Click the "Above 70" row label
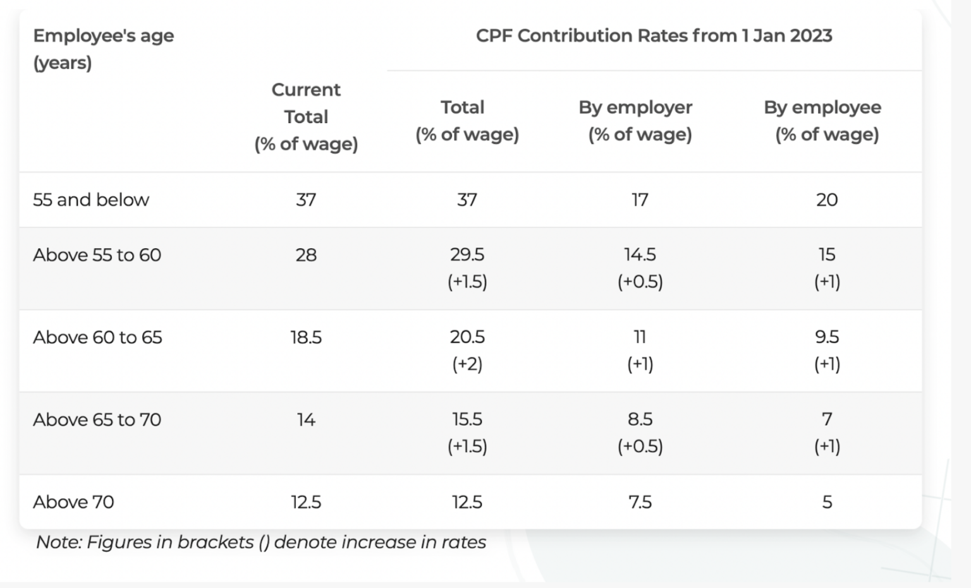This screenshot has height=588, width=971. (73, 502)
